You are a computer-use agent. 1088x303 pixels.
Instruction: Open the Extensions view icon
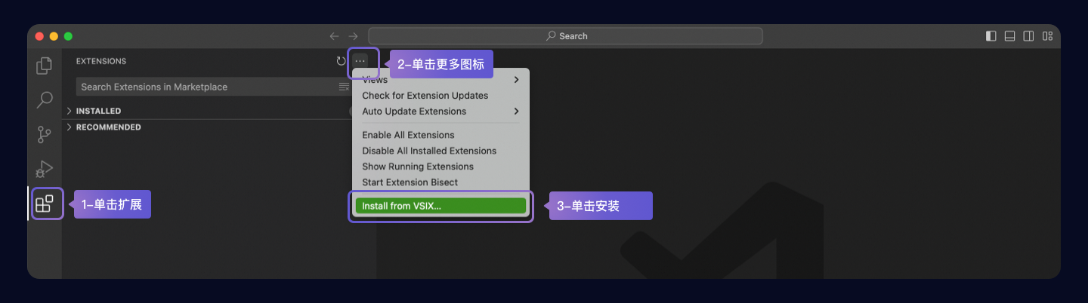point(45,204)
